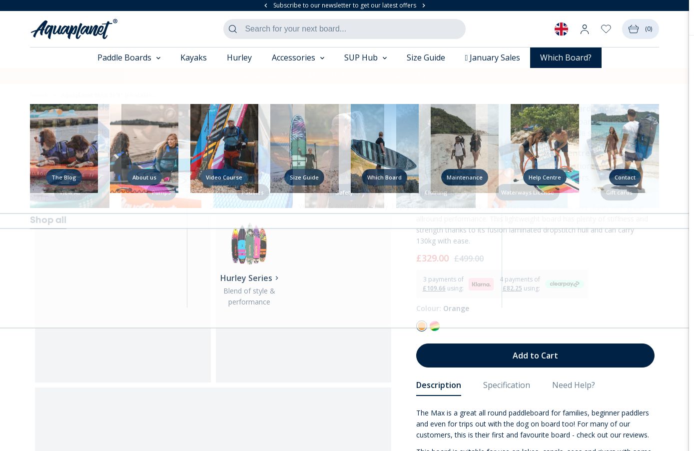The width and height of the screenshot is (694, 451).
Task: Expand the Paddle Boards menu
Action: click(129, 57)
